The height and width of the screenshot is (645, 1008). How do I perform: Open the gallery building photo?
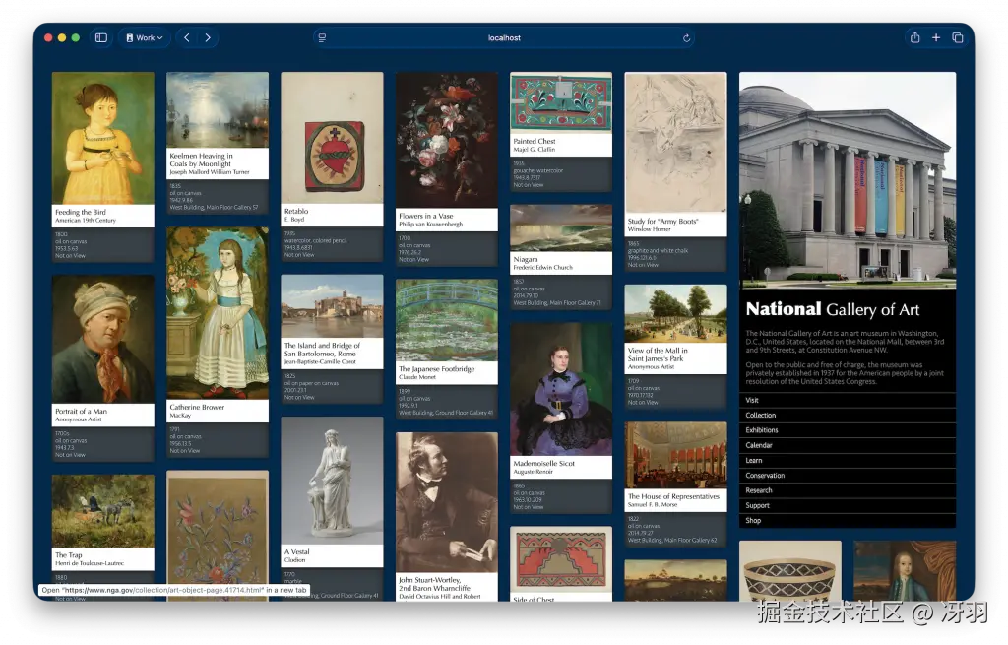[848, 180]
